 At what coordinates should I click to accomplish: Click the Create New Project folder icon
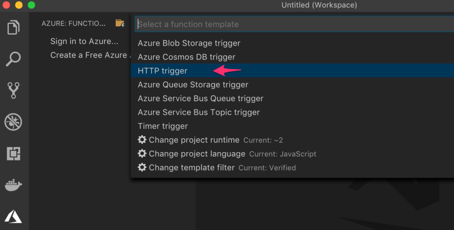coord(120,23)
